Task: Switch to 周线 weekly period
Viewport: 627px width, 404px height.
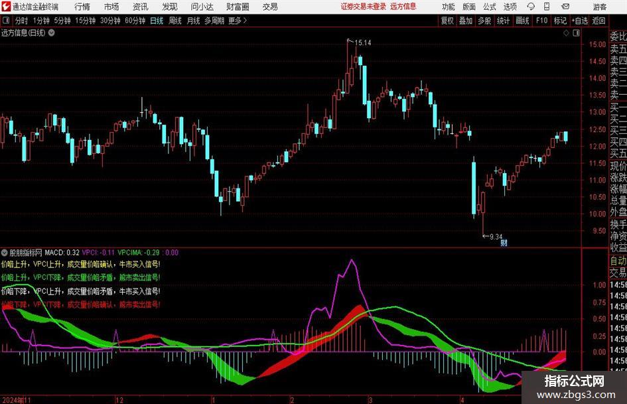Action: tap(174, 21)
